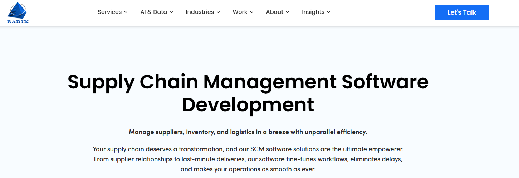
Task: Click the line 'and makes your operations as smooth as ever'
Action: [x=248, y=169]
